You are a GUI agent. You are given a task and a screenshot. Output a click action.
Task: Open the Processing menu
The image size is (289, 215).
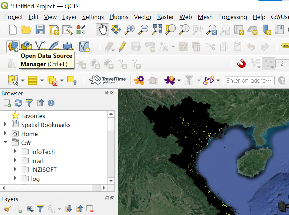point(233,17)
